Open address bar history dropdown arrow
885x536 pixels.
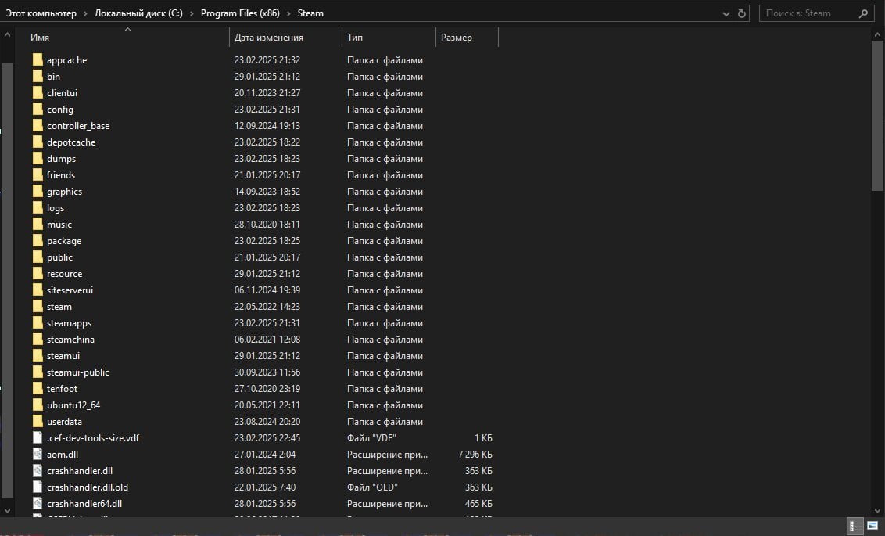pyautogui.click(x=726, y=13)
